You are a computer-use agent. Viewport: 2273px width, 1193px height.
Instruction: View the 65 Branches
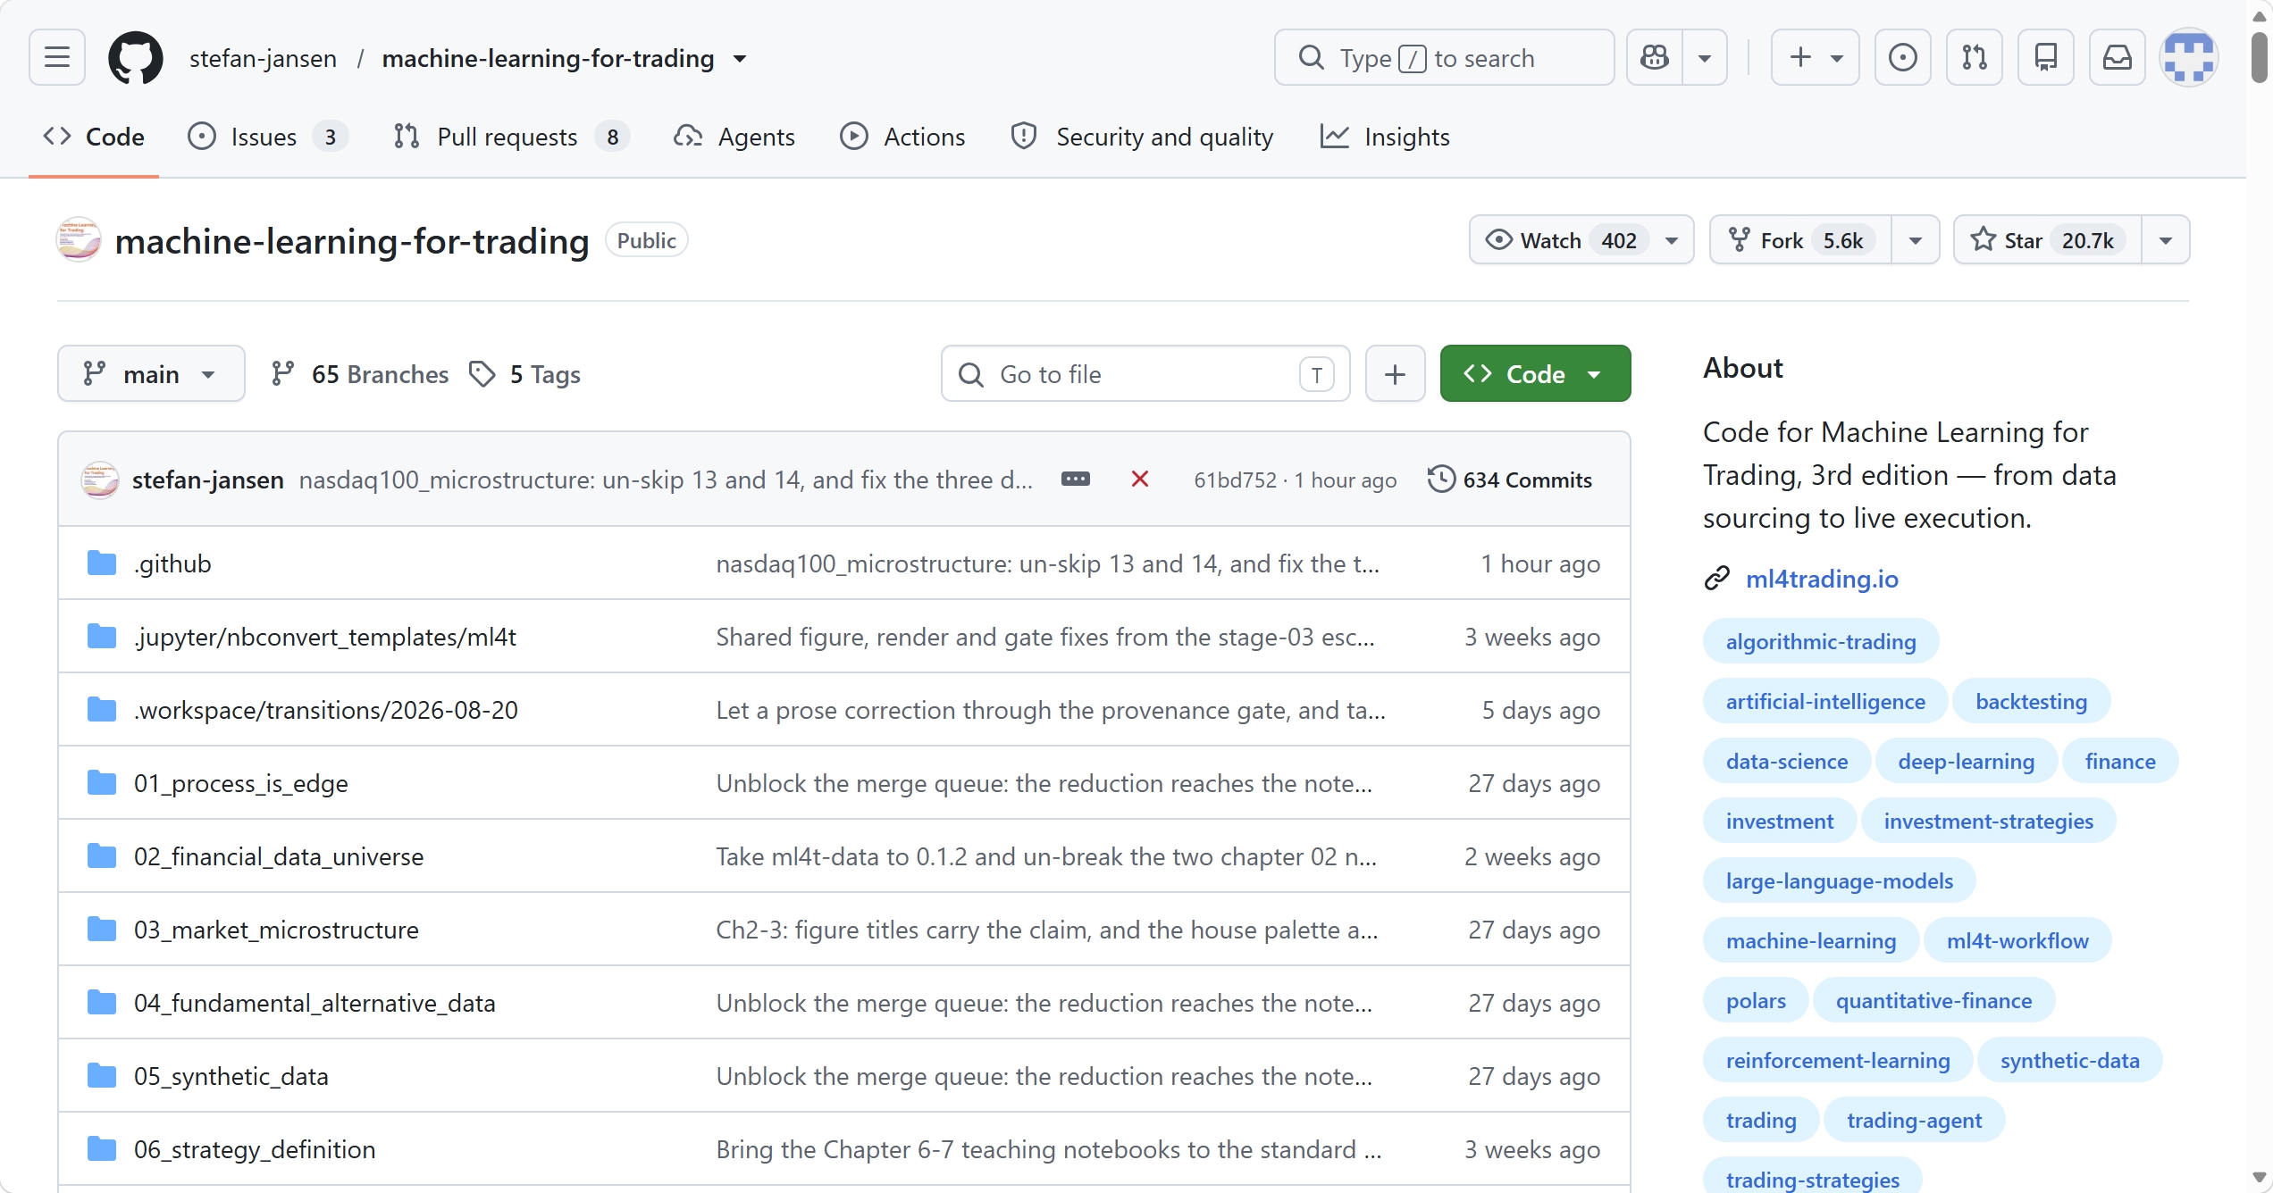[x=360, y=374]
